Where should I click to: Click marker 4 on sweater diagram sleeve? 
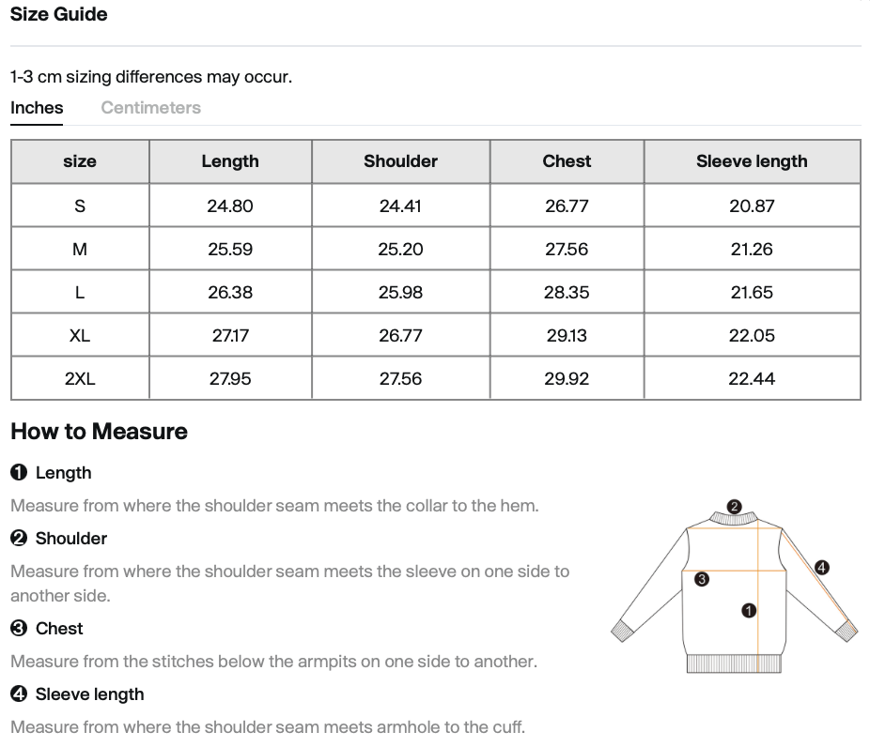822,568
